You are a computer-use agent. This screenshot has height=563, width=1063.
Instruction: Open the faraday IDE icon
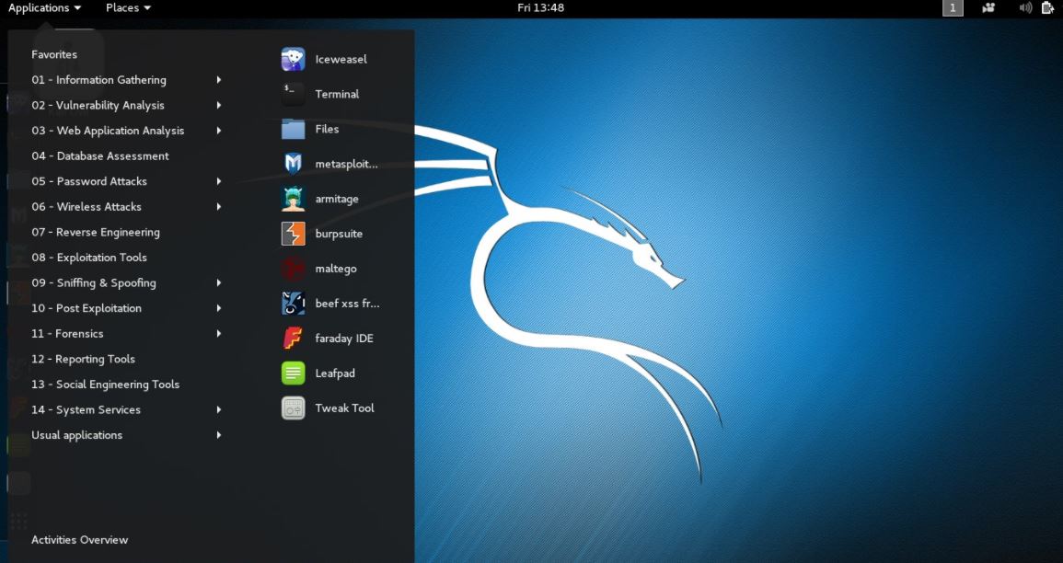[x=293, y=339]
